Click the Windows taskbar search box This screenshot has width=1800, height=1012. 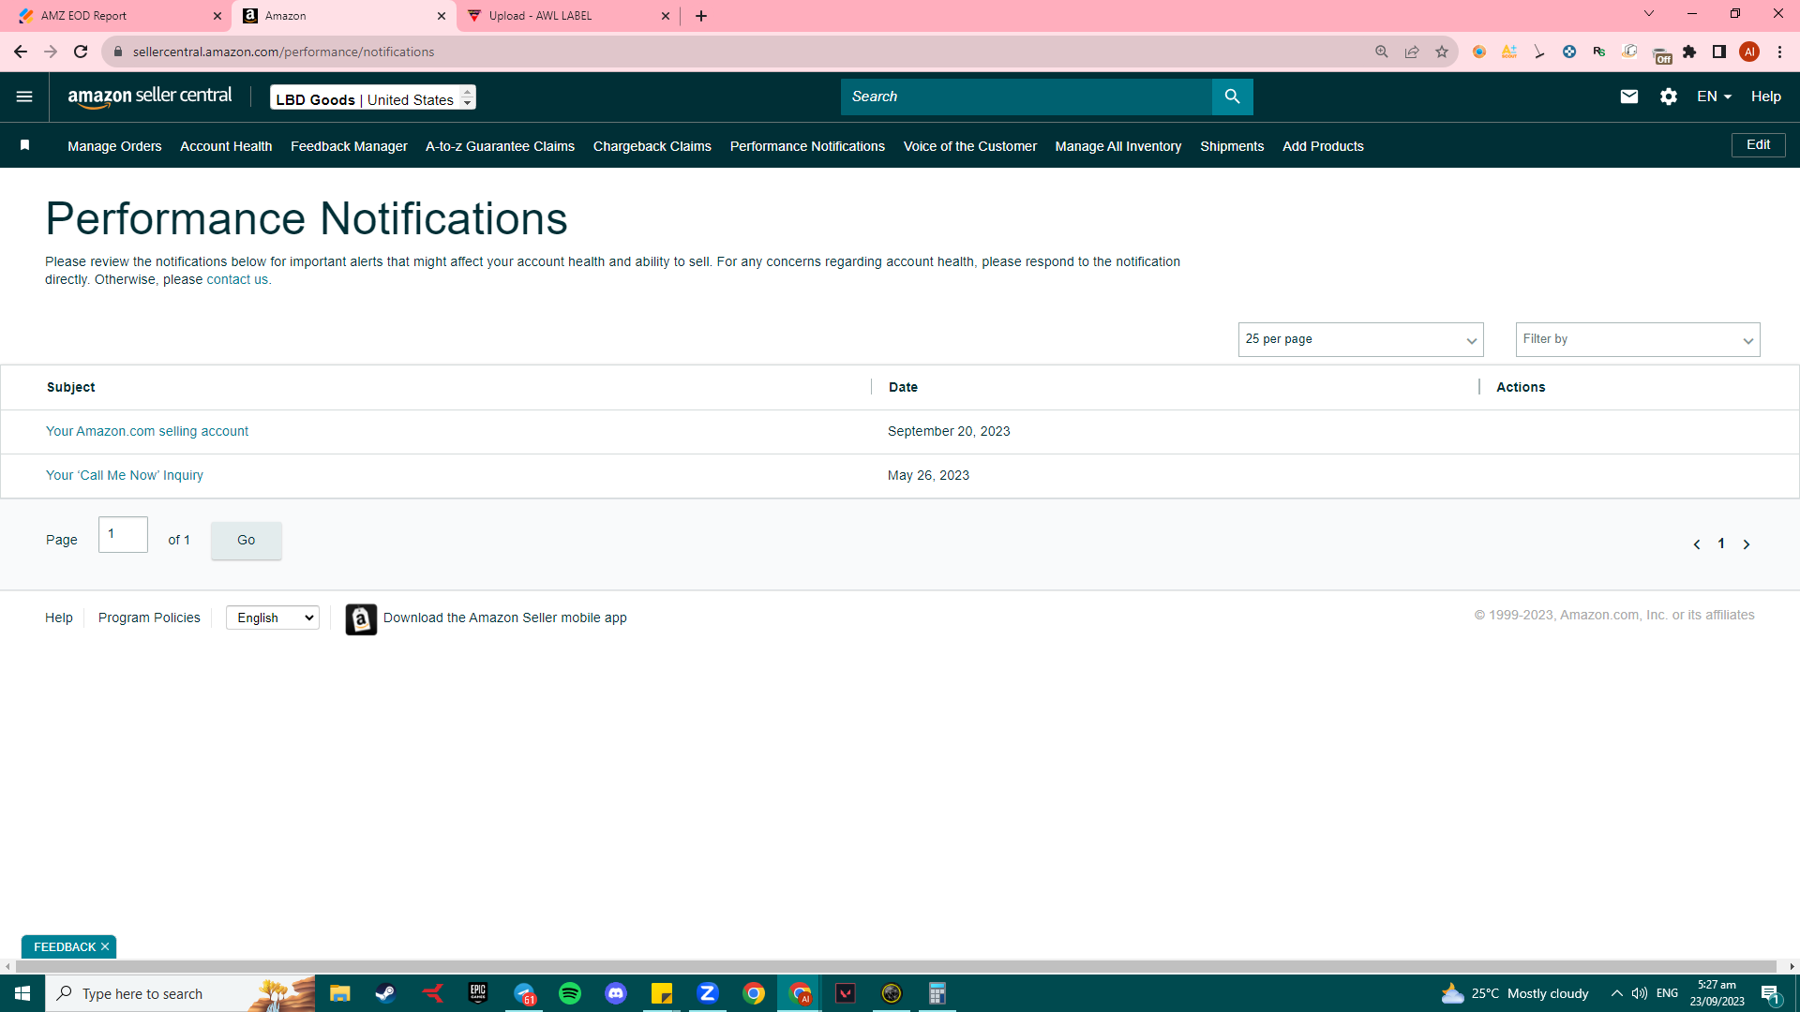pos(180,993)
